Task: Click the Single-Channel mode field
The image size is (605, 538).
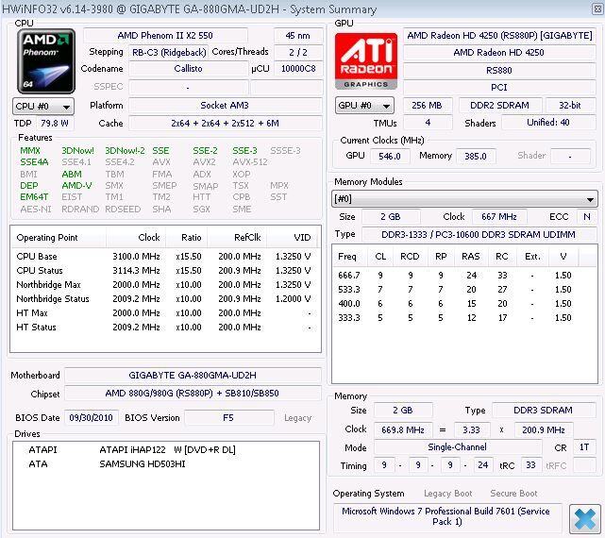Action: pyautogui.click(x=458, y=447)
